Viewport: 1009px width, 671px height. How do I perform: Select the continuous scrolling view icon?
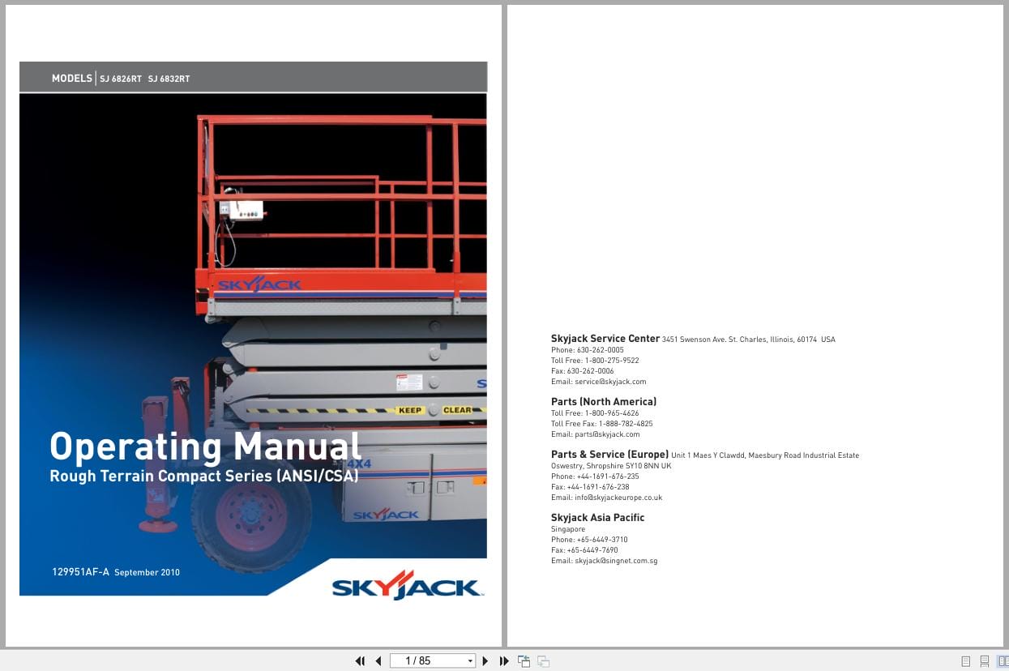point(985,661)
